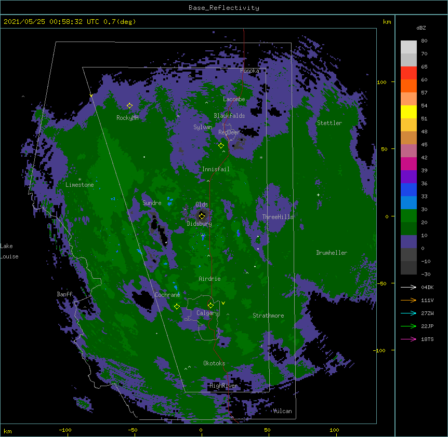Pick the light grey 70-80 dBZ legend swatch
Viewport: 448px width, 437px height.
point(409,47)
